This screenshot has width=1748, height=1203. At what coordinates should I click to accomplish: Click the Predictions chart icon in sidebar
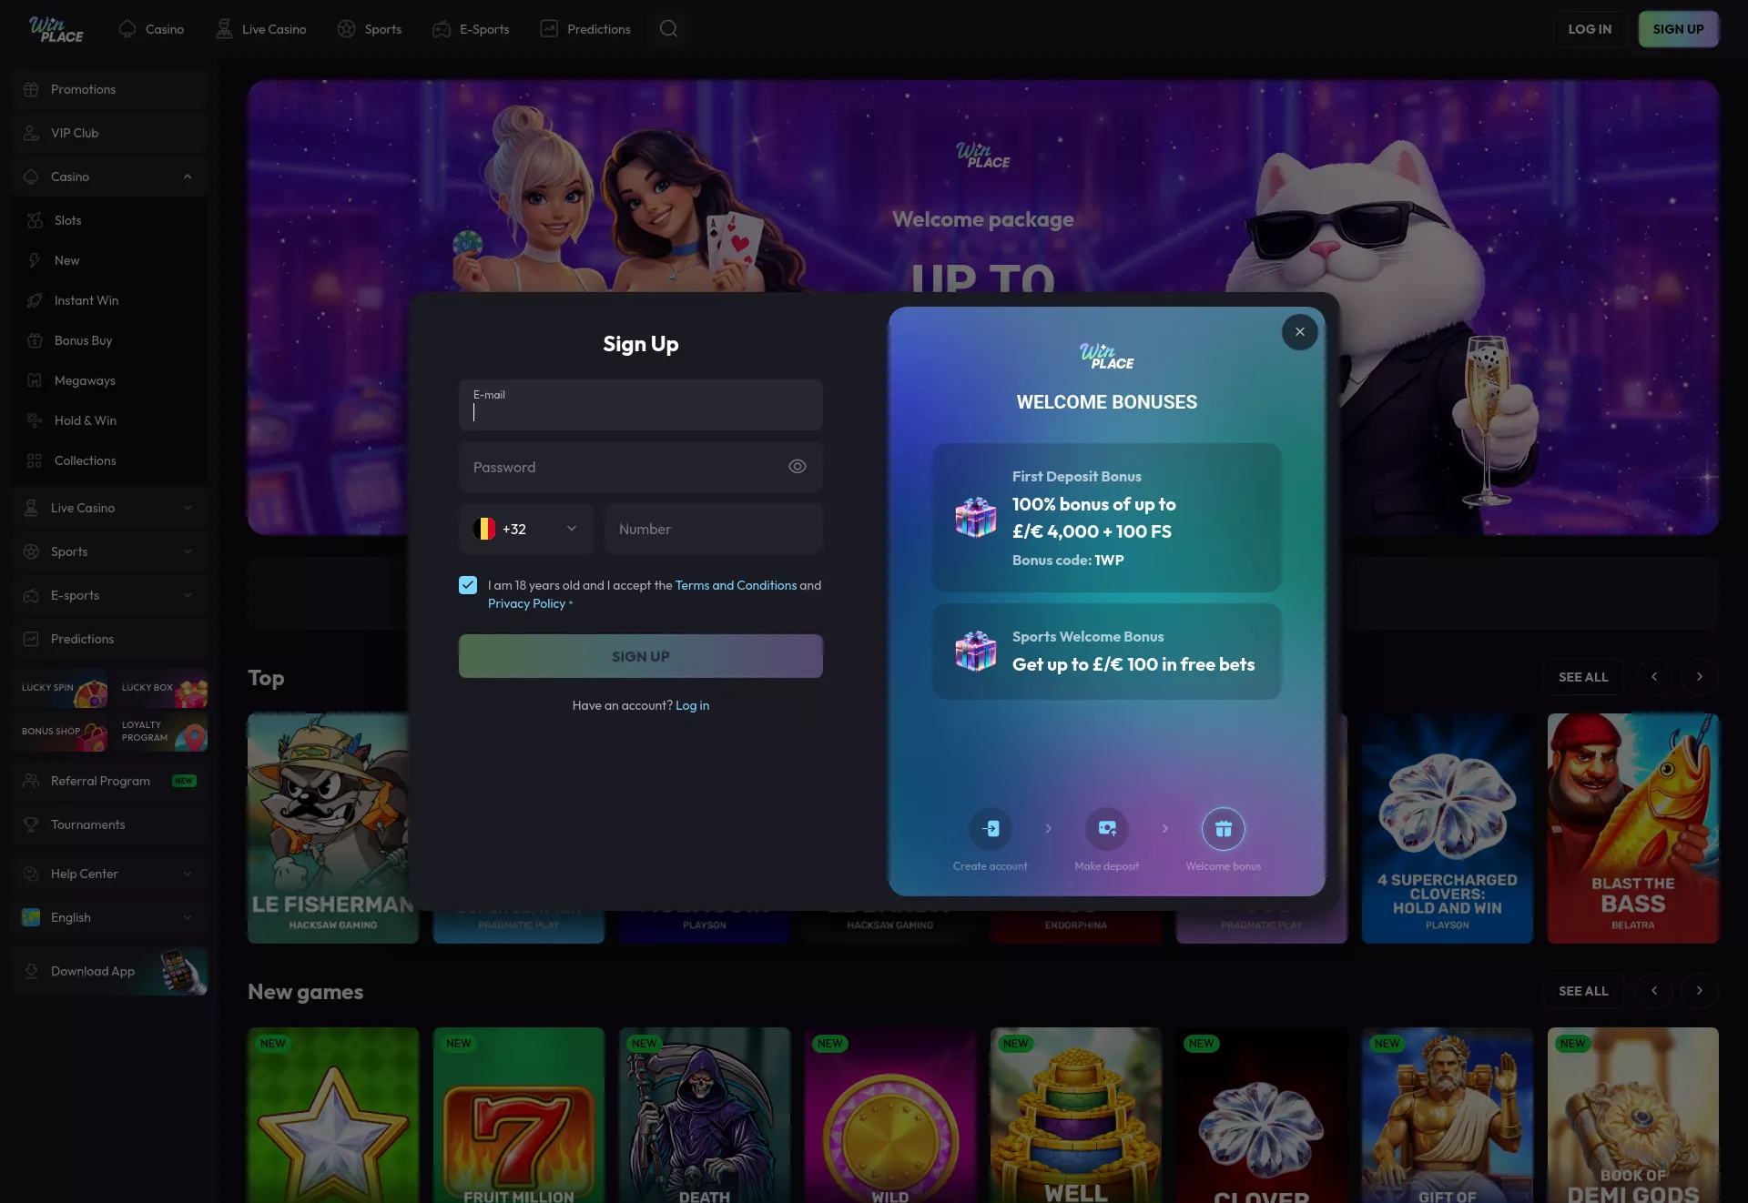(x=31, y=639)
